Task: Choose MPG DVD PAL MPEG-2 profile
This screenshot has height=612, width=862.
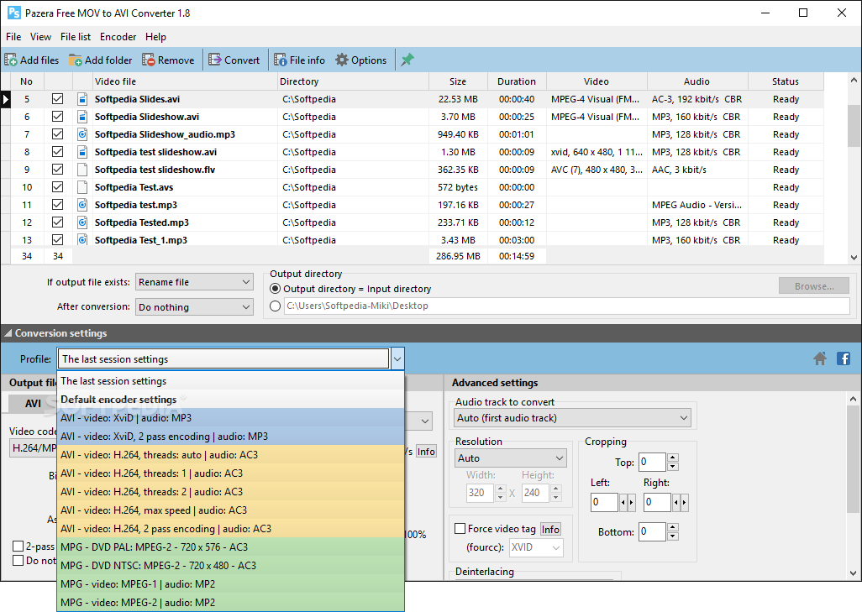Action: (x=230, y=547)
